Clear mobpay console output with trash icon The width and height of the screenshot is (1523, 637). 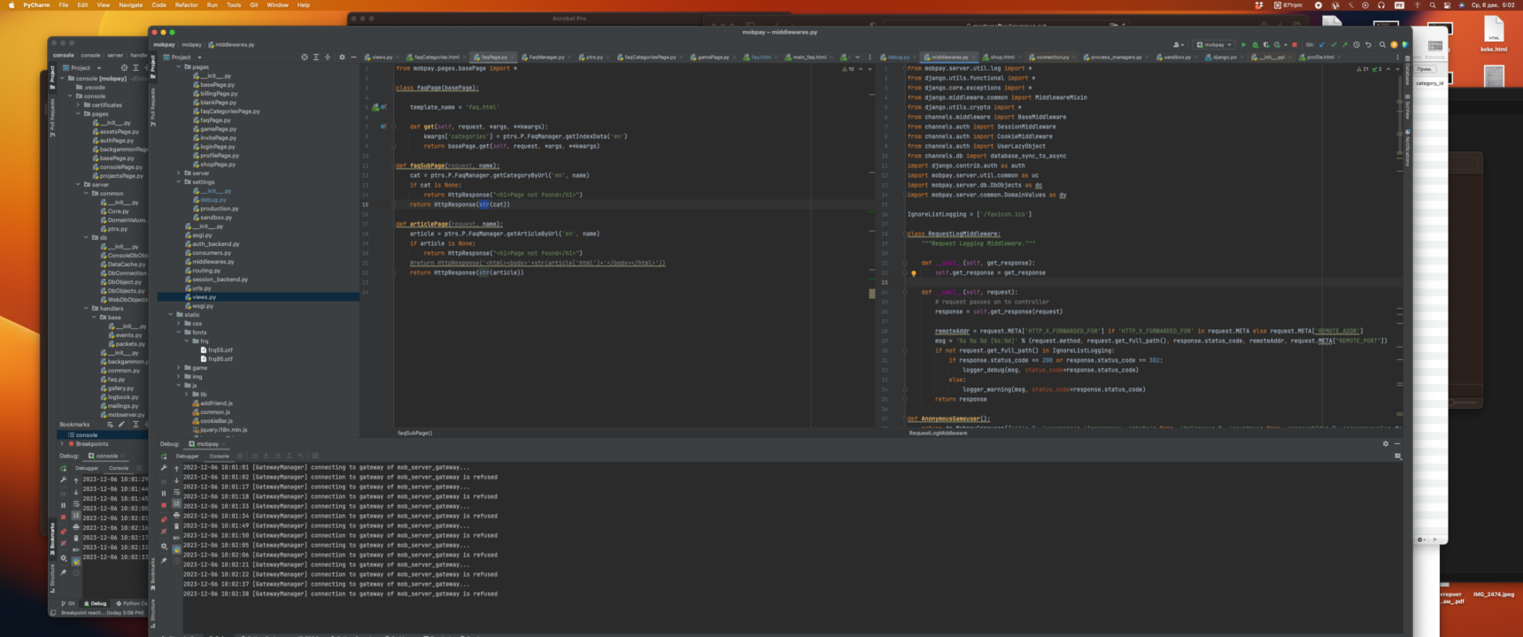click(x=176, y=526)
